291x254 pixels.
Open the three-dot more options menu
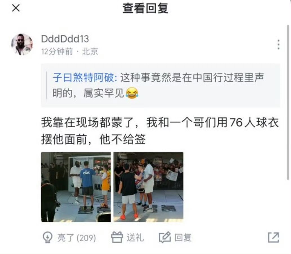278,45
